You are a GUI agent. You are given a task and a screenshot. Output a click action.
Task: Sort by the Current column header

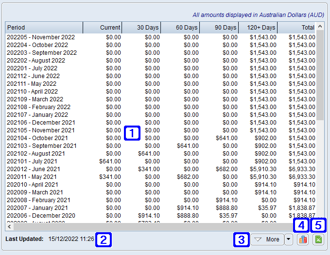pyautogui.click(x=103, y=28)
